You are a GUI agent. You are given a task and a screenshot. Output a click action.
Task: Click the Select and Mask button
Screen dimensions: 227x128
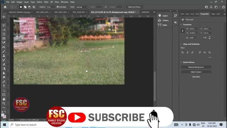134,7
